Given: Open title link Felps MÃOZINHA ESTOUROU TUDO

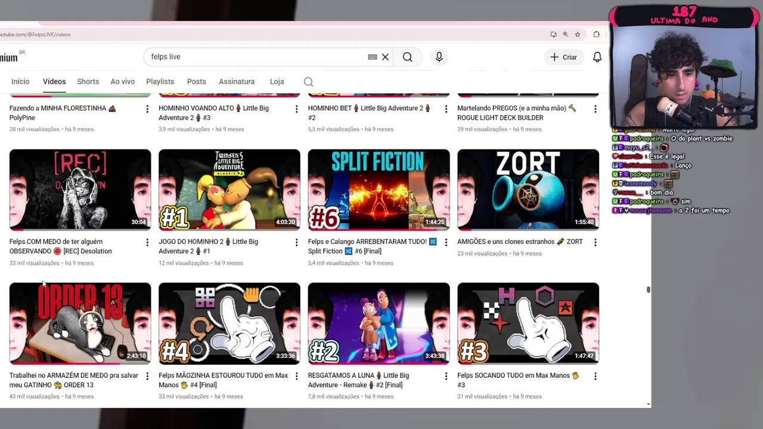Looking at the screenshot, I should point(224,380).
